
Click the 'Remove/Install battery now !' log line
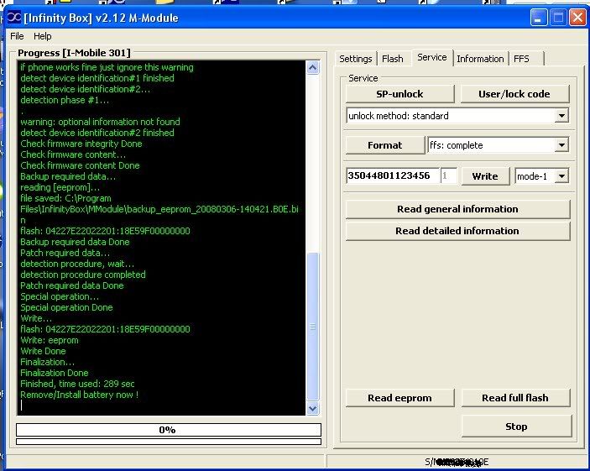coord(80,395)
